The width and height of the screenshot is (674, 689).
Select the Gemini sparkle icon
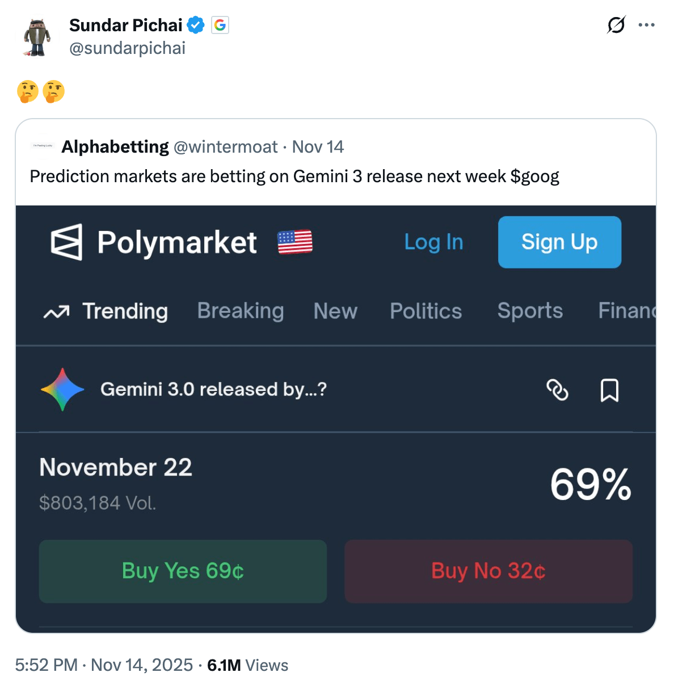(62, 390)
